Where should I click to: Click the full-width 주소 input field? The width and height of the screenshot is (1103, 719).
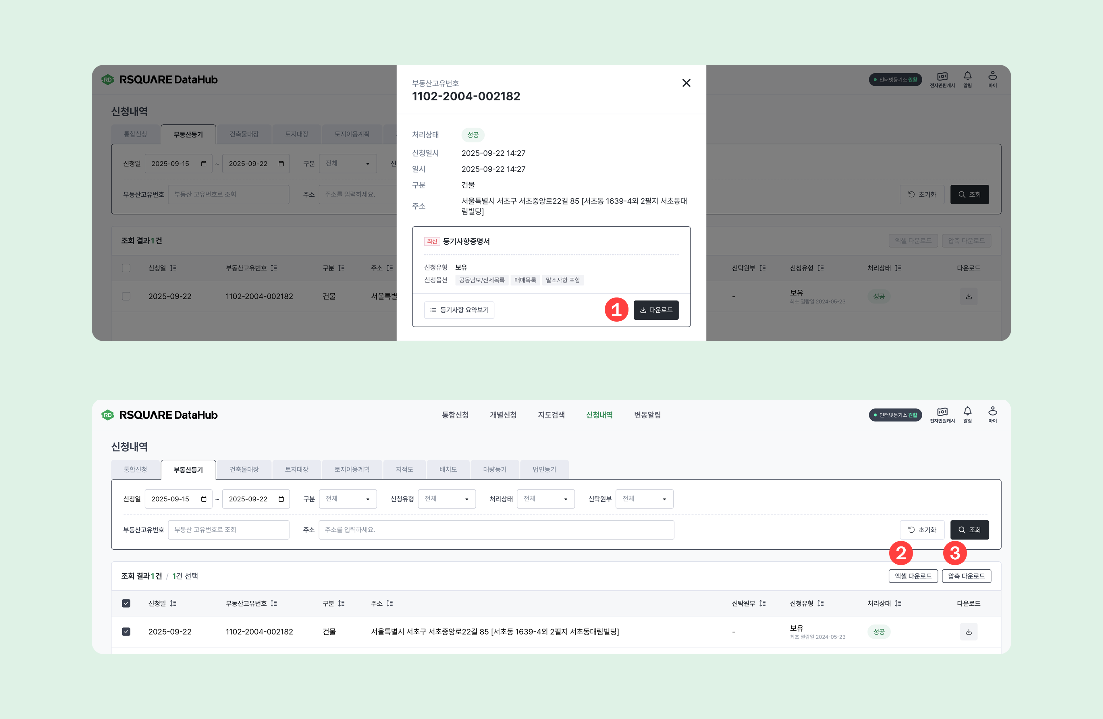pos(496,529)
